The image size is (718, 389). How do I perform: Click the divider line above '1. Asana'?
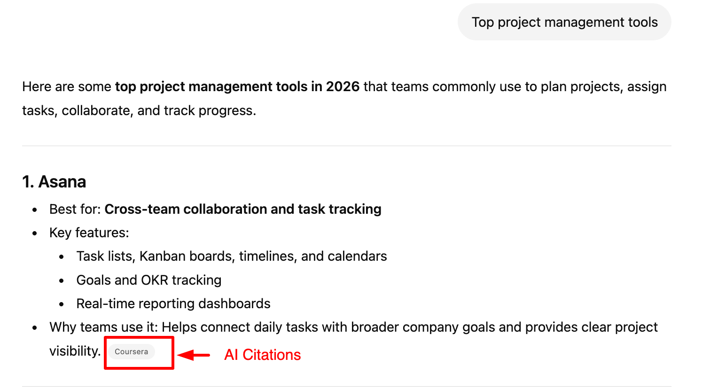[x=347, y=145]
